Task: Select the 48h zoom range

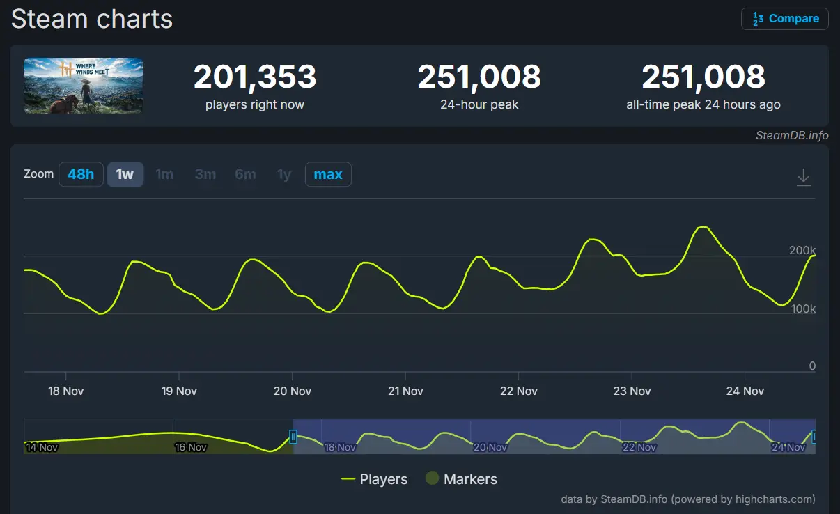Action: (81, 174)
